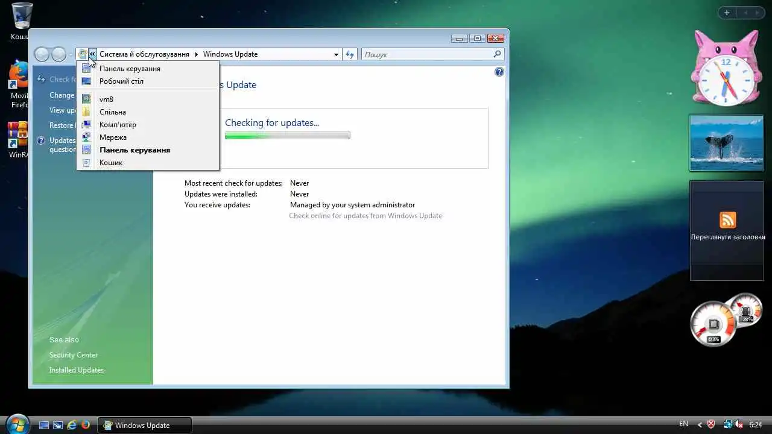The width and height of the screenshot is (772, 434).
Task: Click the whale tail slideshow gadget
Action: (726, 143)
